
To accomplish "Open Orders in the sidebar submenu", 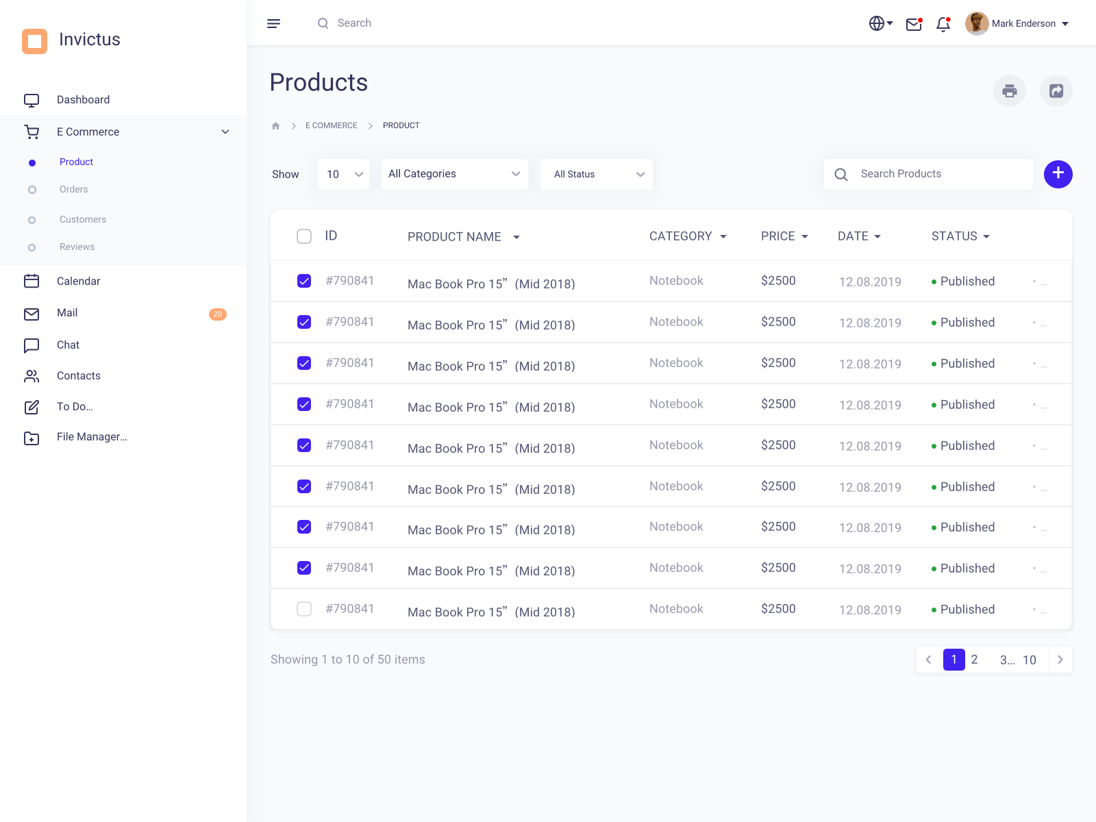I will (73, 190).
